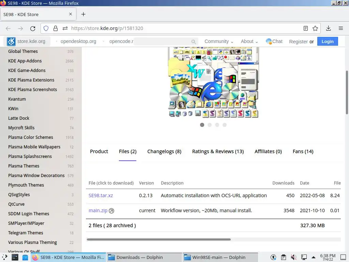349x262 pixels.
Task: Switch to the Files (2) tab
Action: [x=127, y=151]
